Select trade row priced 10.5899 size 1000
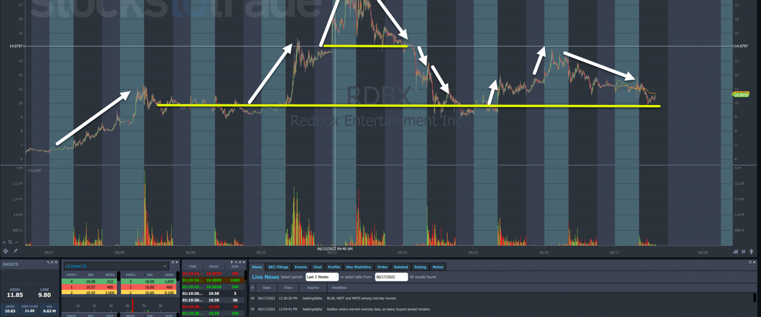761x317 pixels. tap(212, 280)
